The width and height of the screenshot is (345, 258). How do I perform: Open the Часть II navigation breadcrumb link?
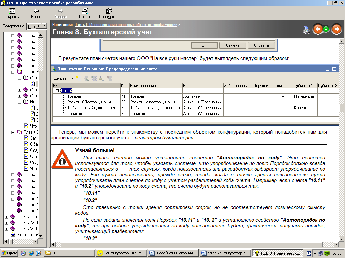point(126,25)
